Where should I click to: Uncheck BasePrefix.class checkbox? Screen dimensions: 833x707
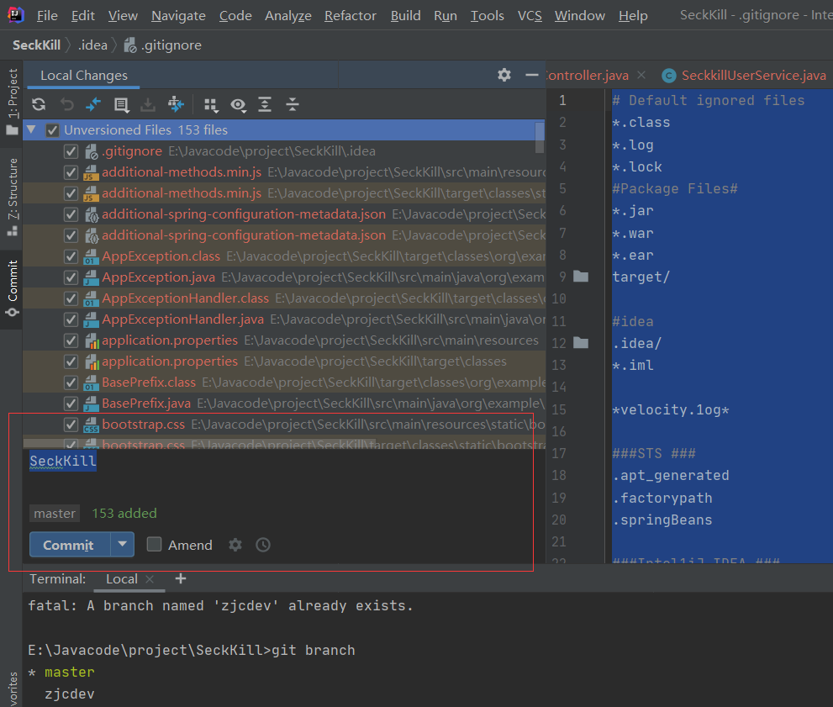(x=71, y=383)
